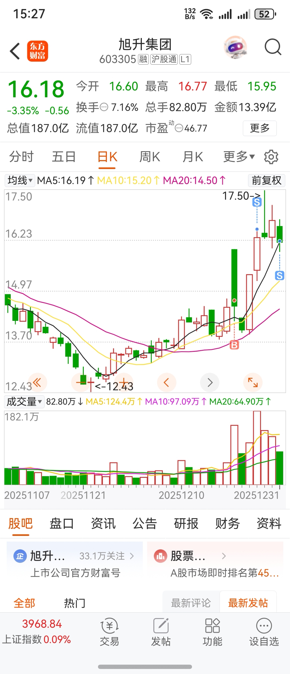Open the 资讯 tab
The width and height of the screenshot is (290, 674).
103,523
